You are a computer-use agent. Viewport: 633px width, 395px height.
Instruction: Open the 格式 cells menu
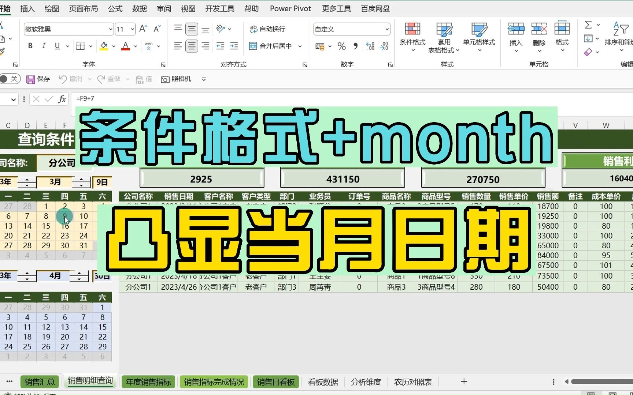(562, 37)
